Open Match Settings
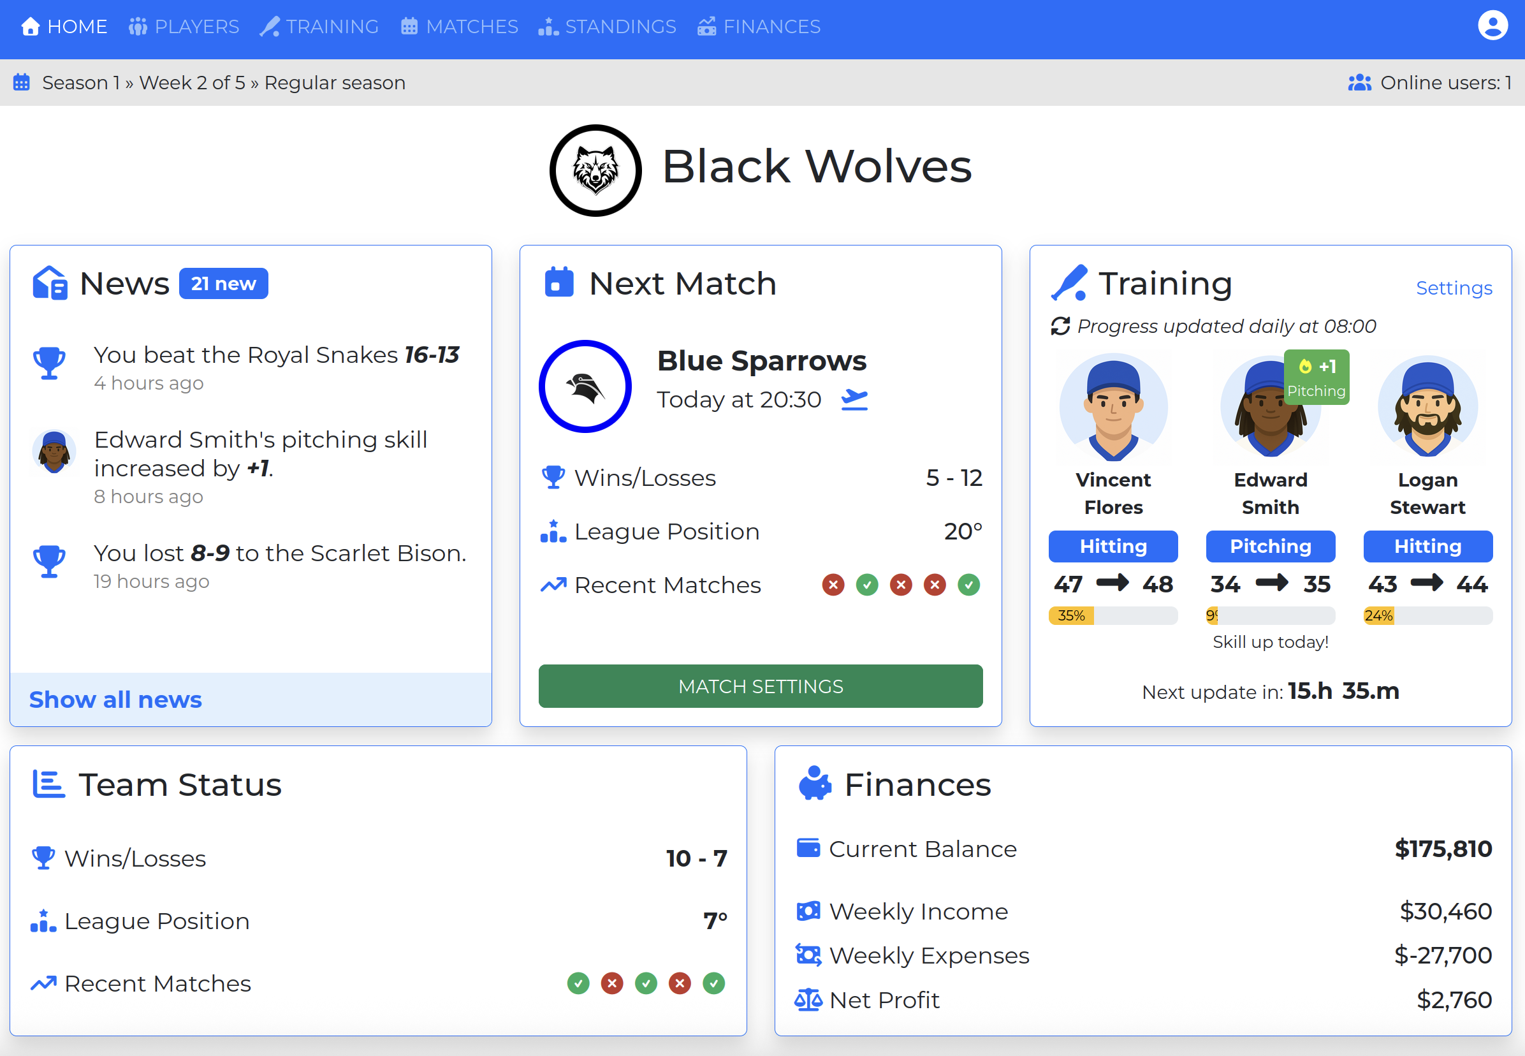1525x1056 pixels. tap(760, 686)
